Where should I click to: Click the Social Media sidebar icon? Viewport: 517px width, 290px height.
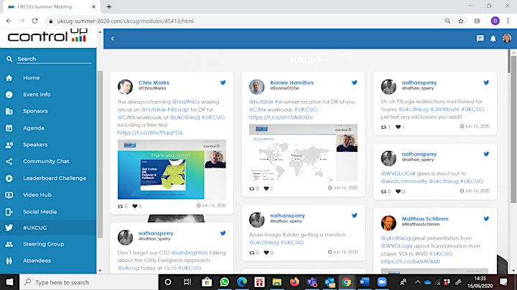[9, 212]
